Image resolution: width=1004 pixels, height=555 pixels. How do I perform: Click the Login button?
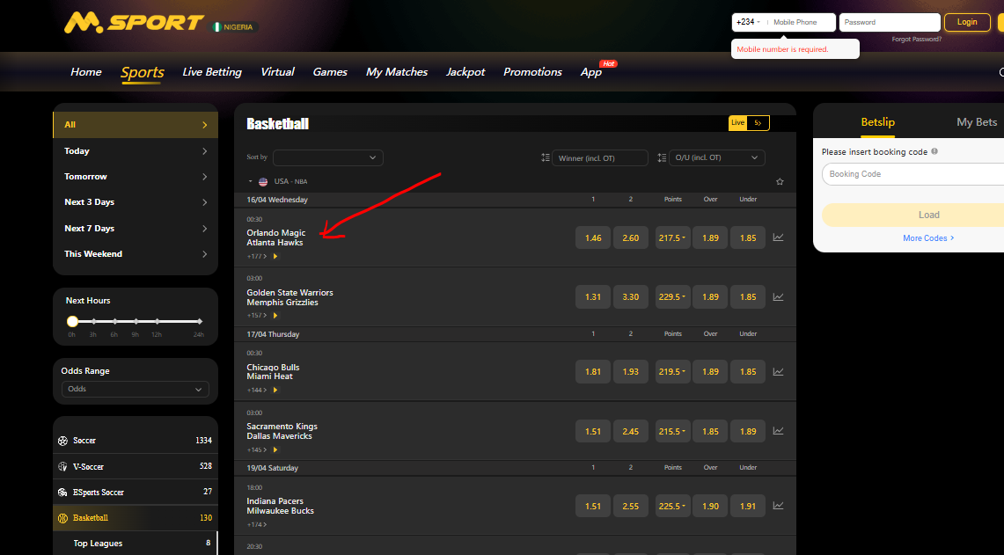967,23
